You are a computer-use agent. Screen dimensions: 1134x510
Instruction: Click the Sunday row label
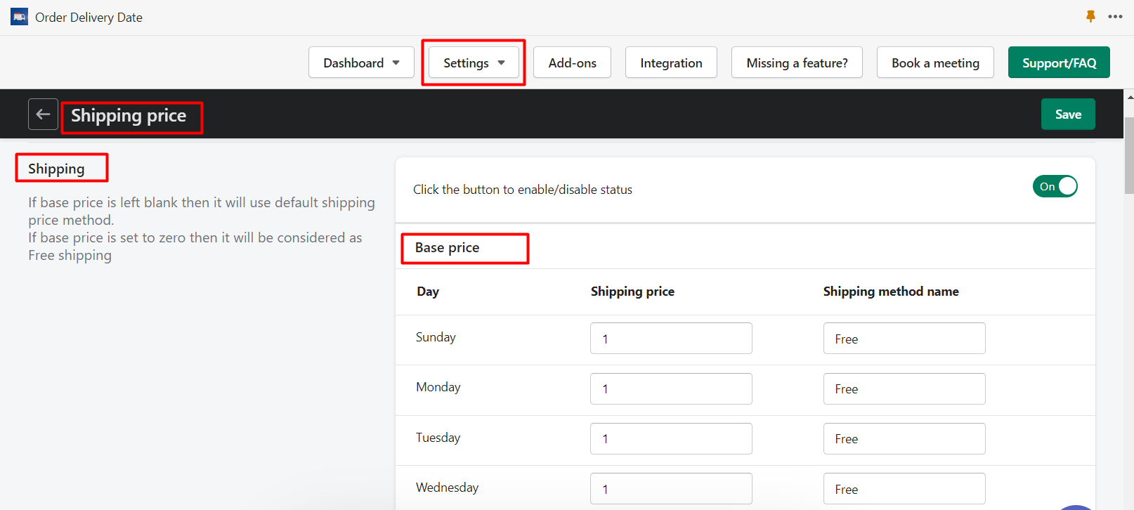tap(436, 337)
